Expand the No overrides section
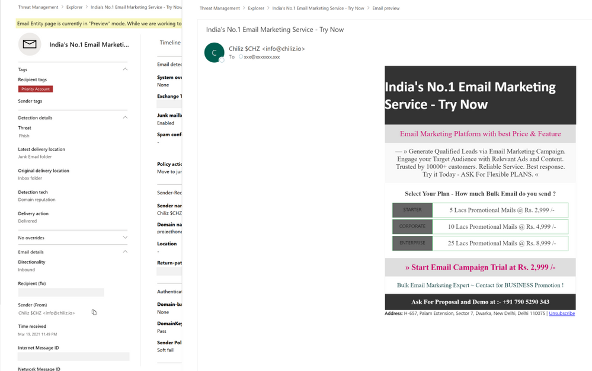This screenshot has height=371, width=592. (x=125, y=238)
